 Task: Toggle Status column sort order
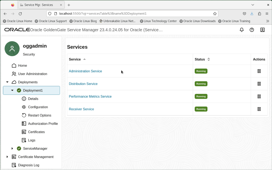click(x=209, y=59)
